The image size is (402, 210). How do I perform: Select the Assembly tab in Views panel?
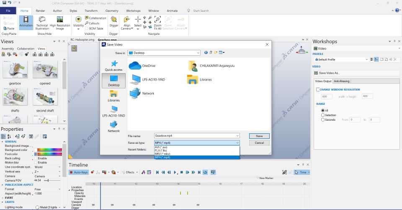tap(8, 49)
